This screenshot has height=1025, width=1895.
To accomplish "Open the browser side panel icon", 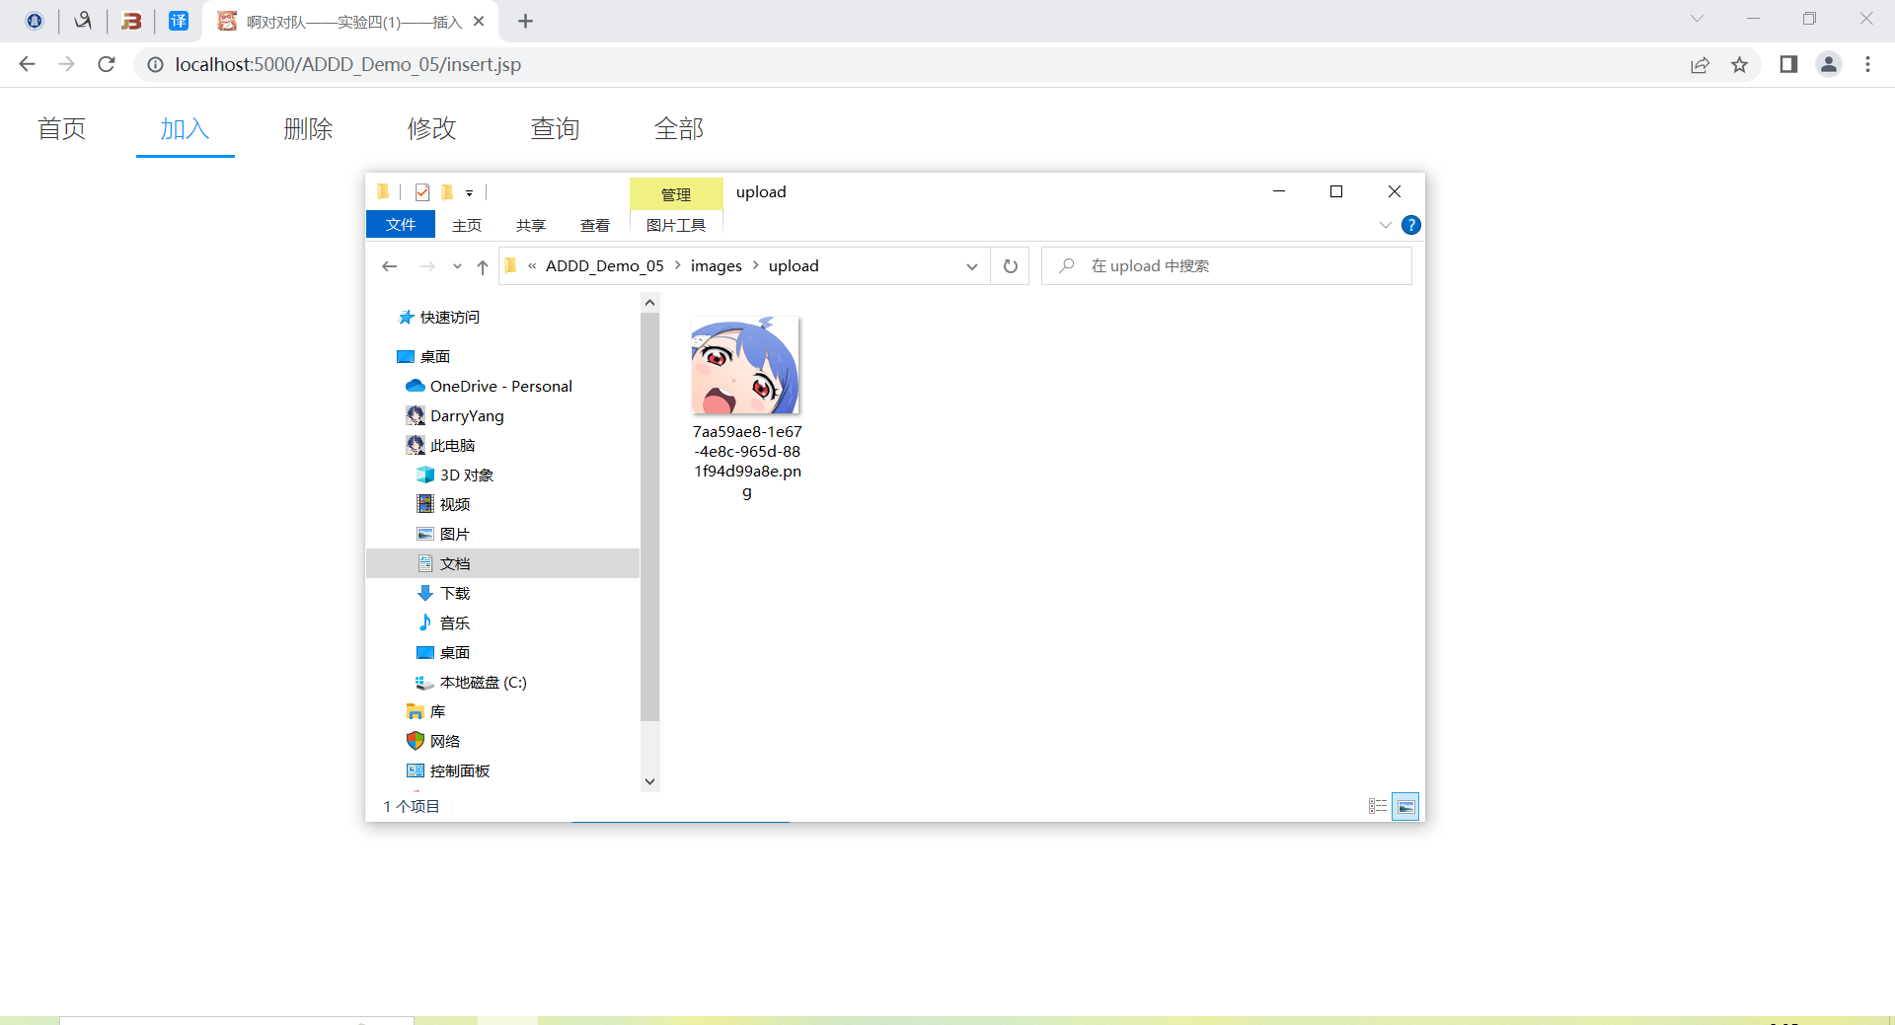I will coord(1788,64).
